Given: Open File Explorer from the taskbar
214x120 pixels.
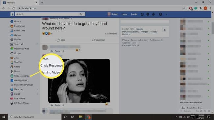Looking at the screenshot, I should pyautogui.click(x=81, y=117).
